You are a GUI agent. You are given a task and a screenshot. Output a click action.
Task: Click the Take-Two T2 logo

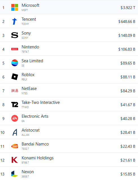15,105
